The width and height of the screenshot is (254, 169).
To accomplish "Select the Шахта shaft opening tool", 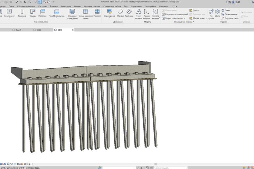I will pos(217,13).
